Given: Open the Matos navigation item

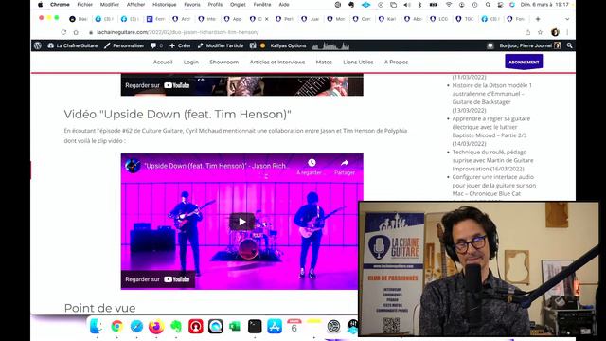Looking at the screenshot, I should (324, 62).
